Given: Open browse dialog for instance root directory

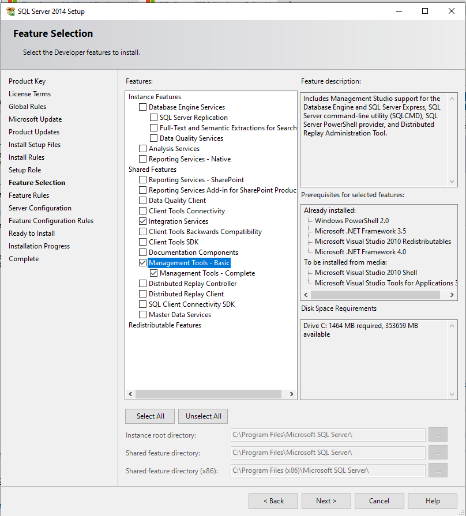Looking at the screenshot, I should coord(438,435).
